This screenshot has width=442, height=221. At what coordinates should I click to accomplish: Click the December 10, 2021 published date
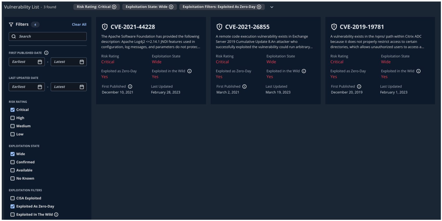click(118, 92)
